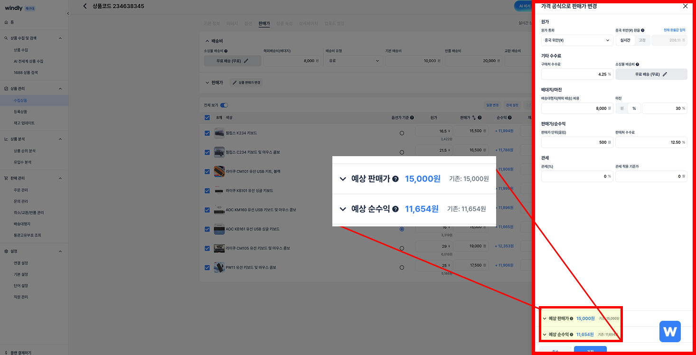696x355 pixels.
Task: Open 주문 관리 in the sidebar
Action: point(20,190)
